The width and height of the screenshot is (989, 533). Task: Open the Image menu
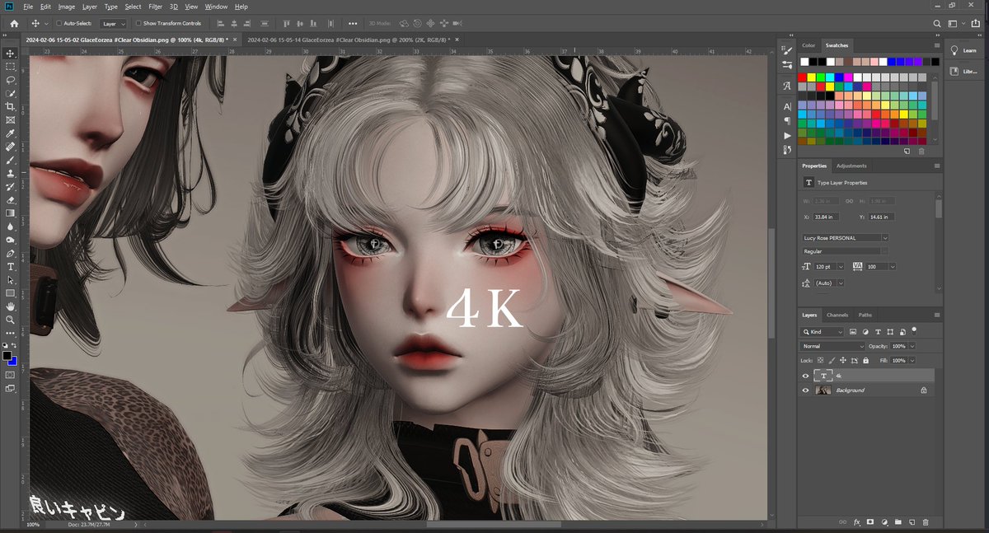click(x=66, y=7)
